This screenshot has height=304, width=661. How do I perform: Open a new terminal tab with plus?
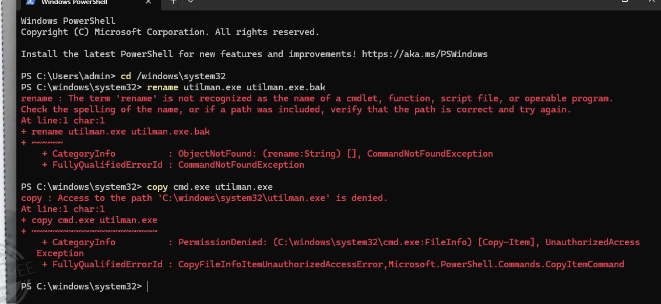point(173,2)
